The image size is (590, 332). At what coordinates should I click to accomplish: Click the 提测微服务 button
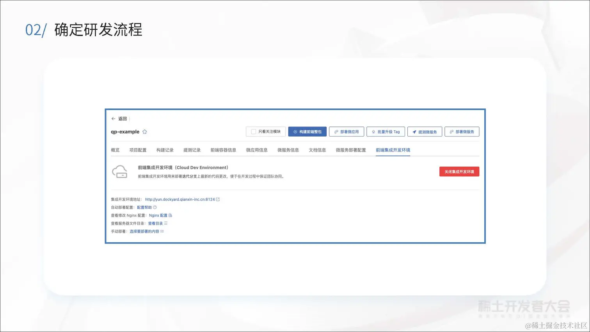point(425,132)
